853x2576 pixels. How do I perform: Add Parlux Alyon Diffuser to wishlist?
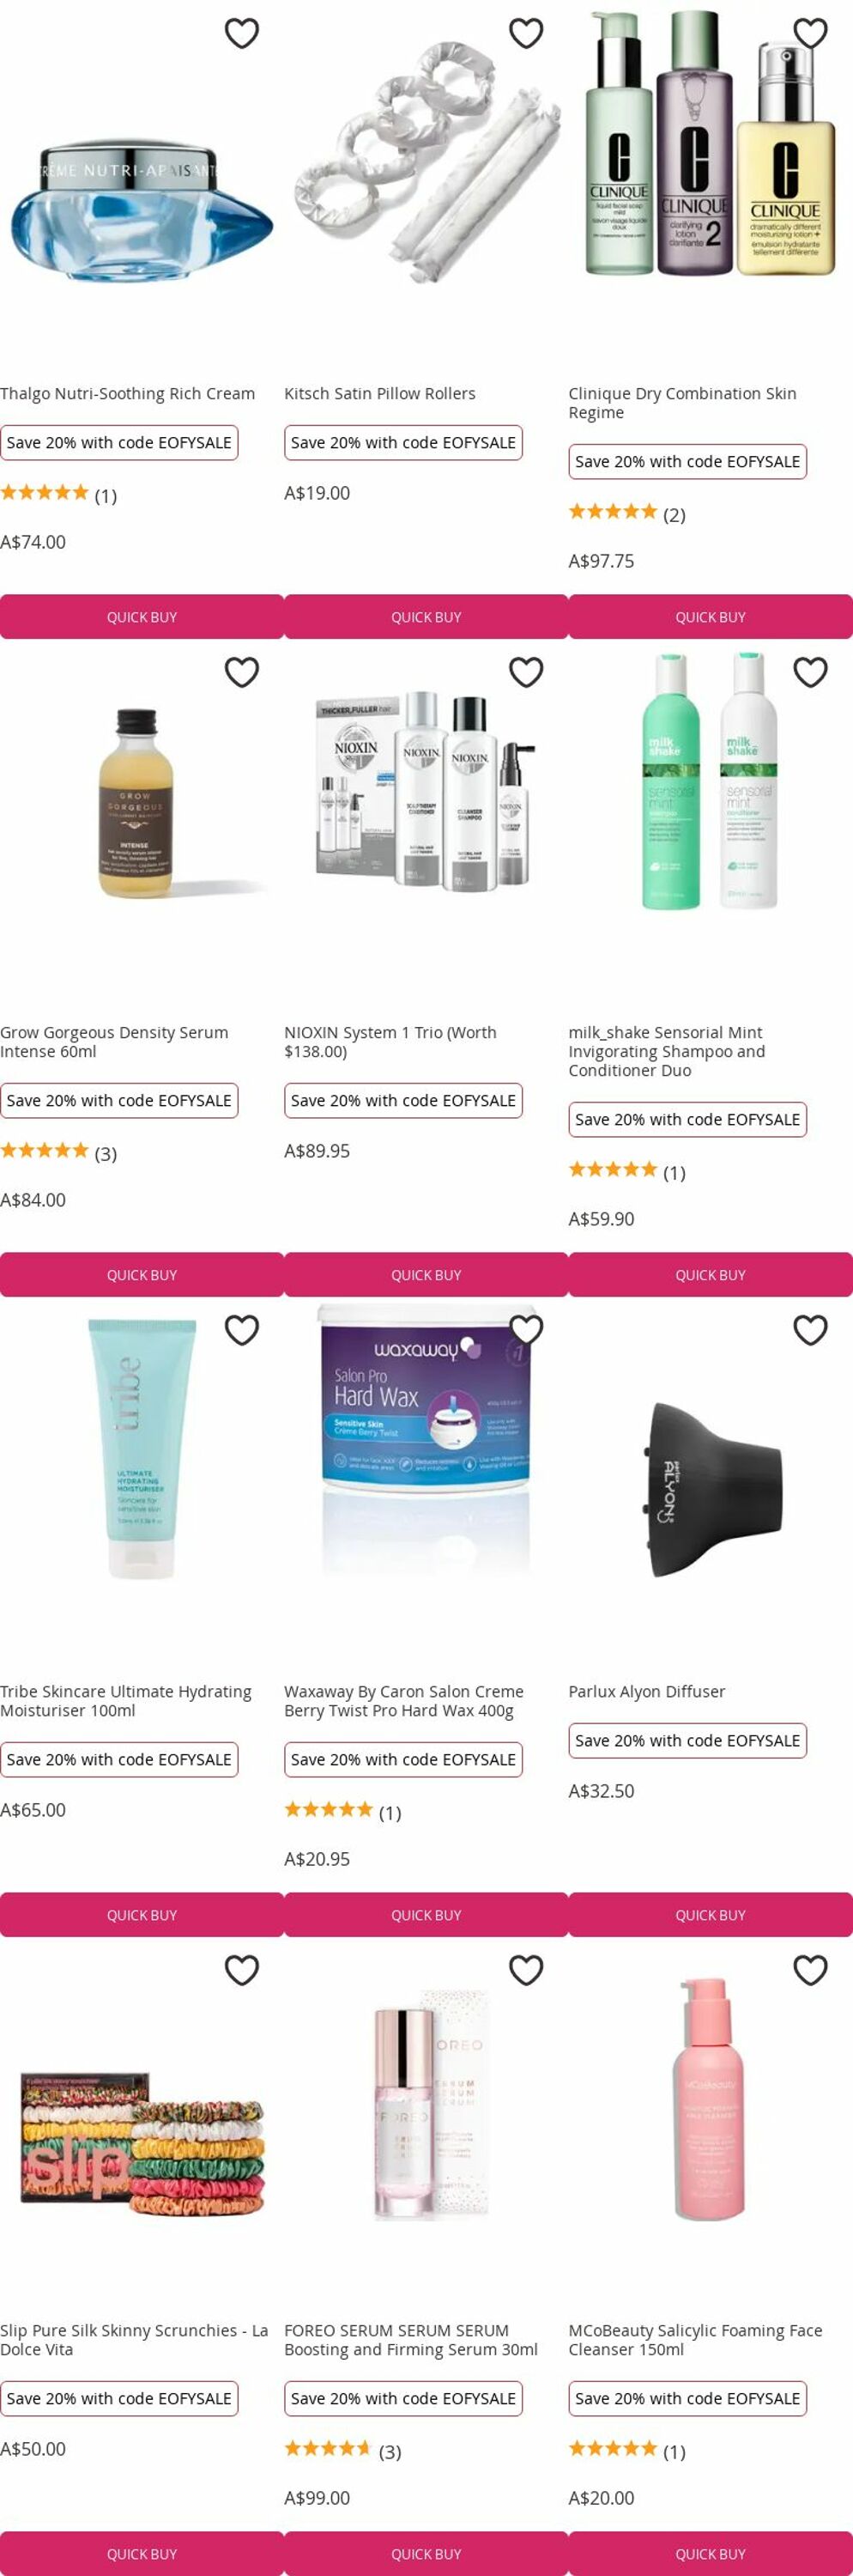click(810, 1330)
